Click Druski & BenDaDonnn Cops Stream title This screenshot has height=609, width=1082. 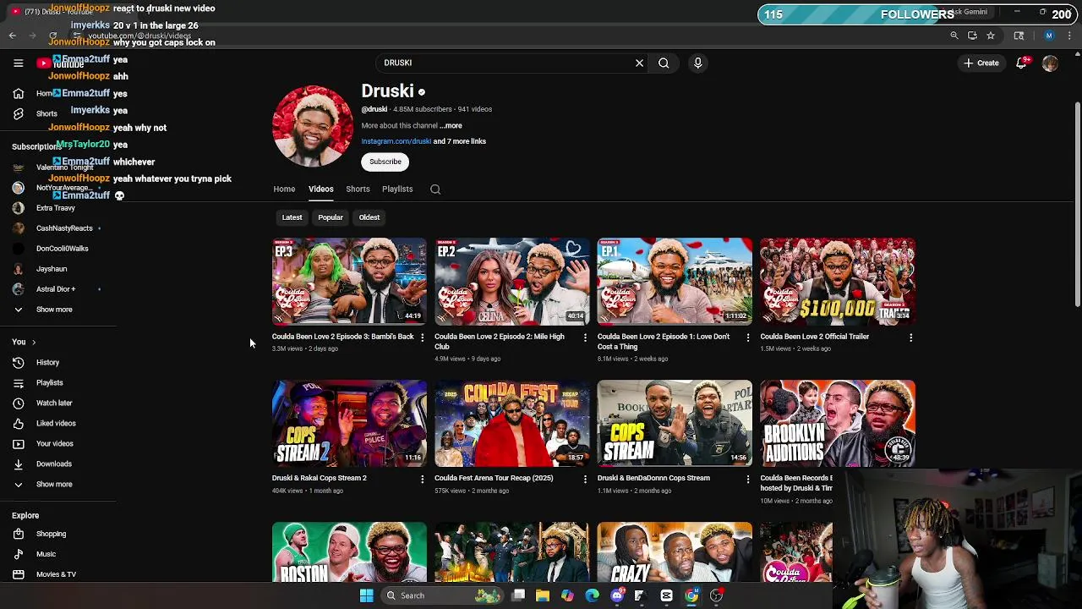653,478
